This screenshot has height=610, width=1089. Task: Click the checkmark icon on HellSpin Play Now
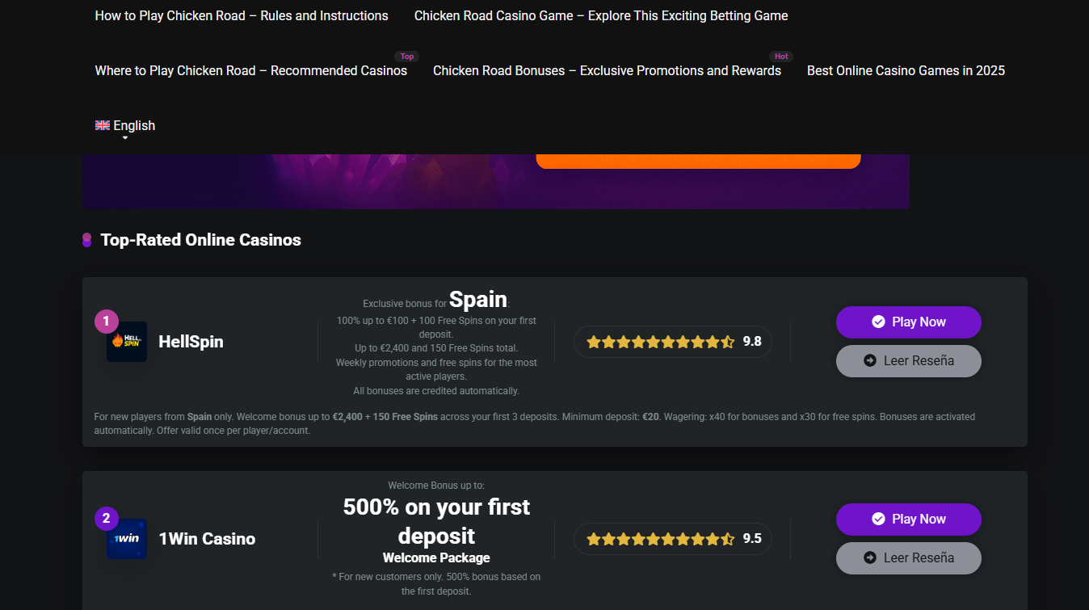pyautogui.click(x=878, y=322)
